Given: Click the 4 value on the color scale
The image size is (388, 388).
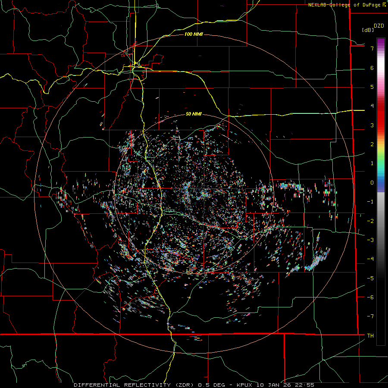Looking at the screenshot, I should coord(372,106).
